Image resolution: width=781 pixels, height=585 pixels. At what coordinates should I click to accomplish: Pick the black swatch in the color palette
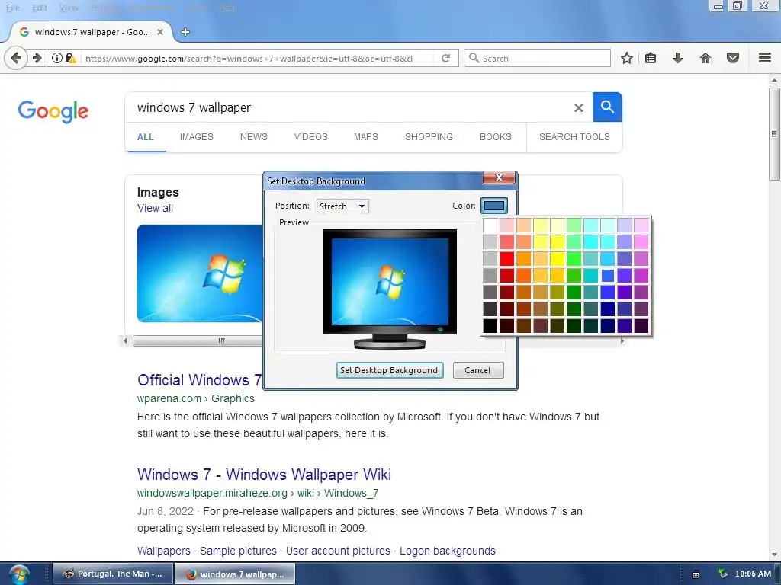[490, 326]
